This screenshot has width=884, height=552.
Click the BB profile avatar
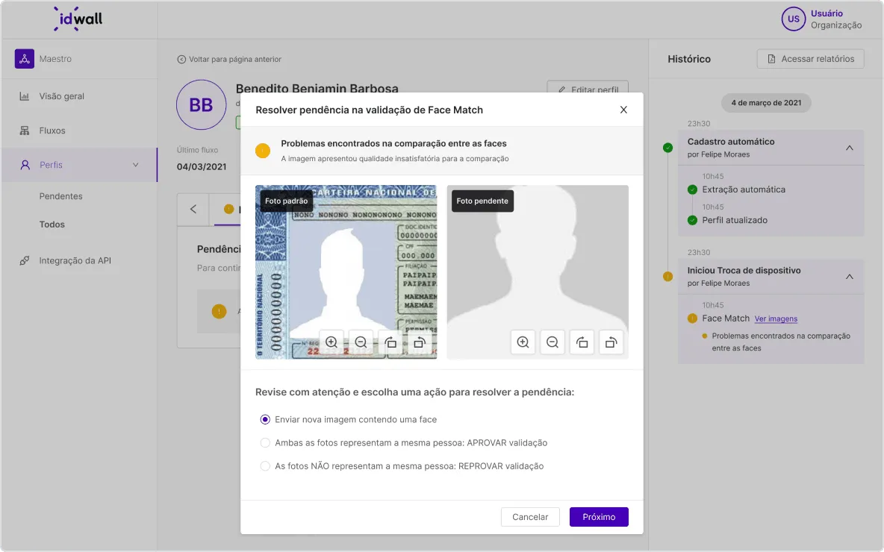click(202, 104)
